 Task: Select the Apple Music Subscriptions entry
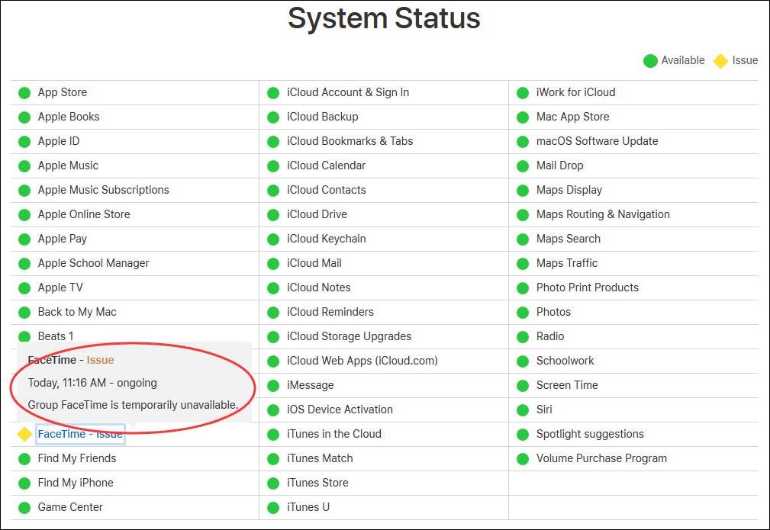click(103, 190)
